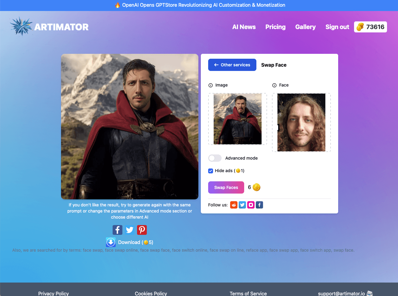Select the Face upload thumbnail
This screenshot has height=296, width=398.
[301, 122]
